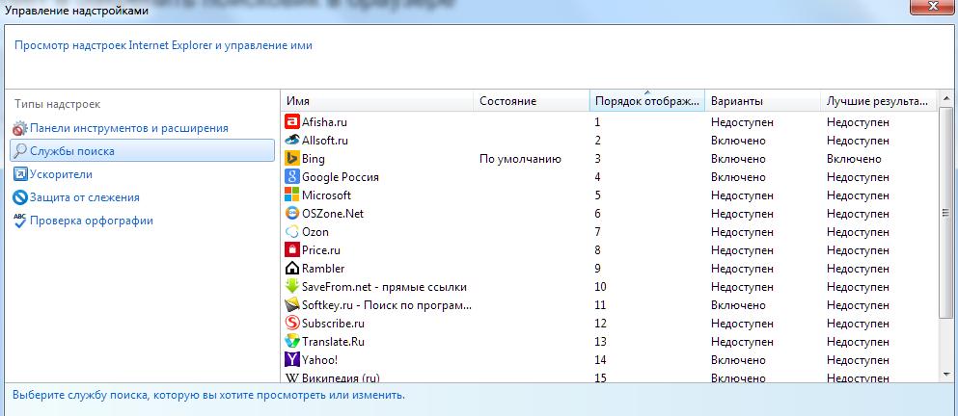The height and width of the screenshot is (416, 958).
Task: Click the OSZone.Net provider icon
Action: click(292, 214)
